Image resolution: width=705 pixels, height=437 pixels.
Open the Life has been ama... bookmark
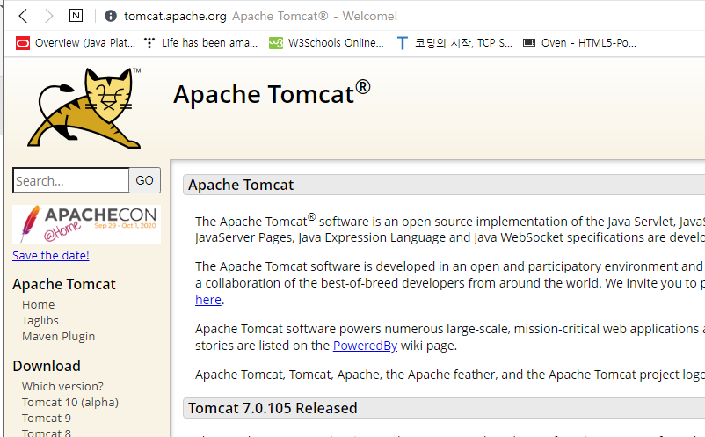point(200,43)
